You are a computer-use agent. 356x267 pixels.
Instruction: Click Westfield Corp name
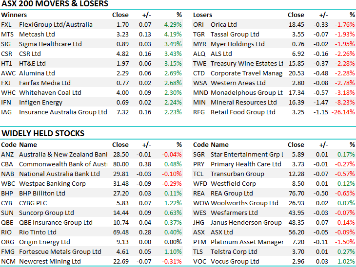tap(233, 184)
